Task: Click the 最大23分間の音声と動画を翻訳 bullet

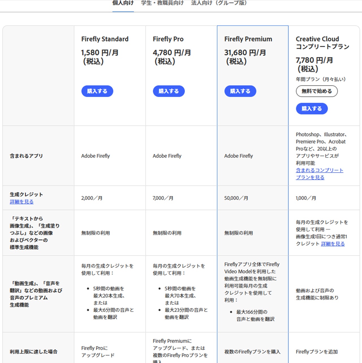Action: tap(186, 314)
